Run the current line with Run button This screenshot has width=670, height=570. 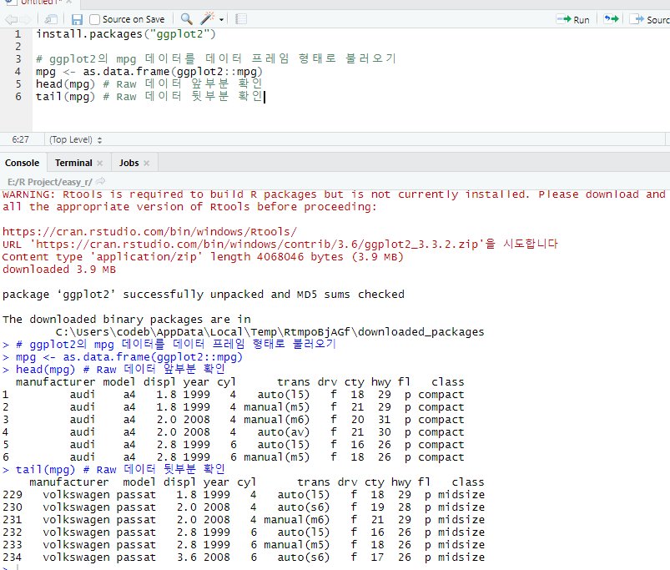(x=573, y=20)
